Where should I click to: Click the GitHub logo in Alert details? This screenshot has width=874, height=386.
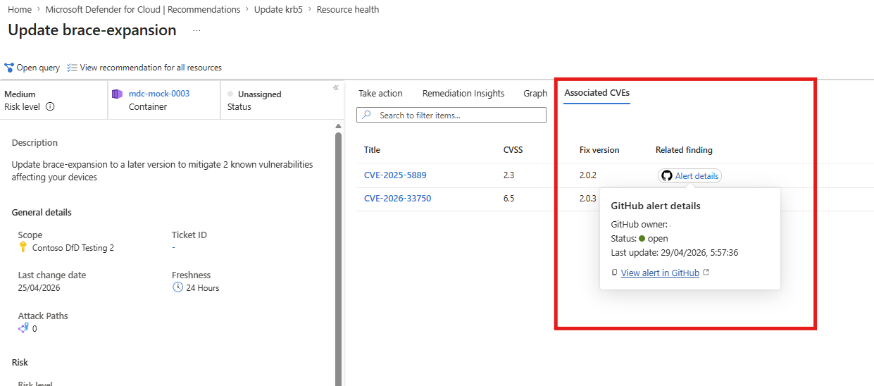(x=667, y=176)
